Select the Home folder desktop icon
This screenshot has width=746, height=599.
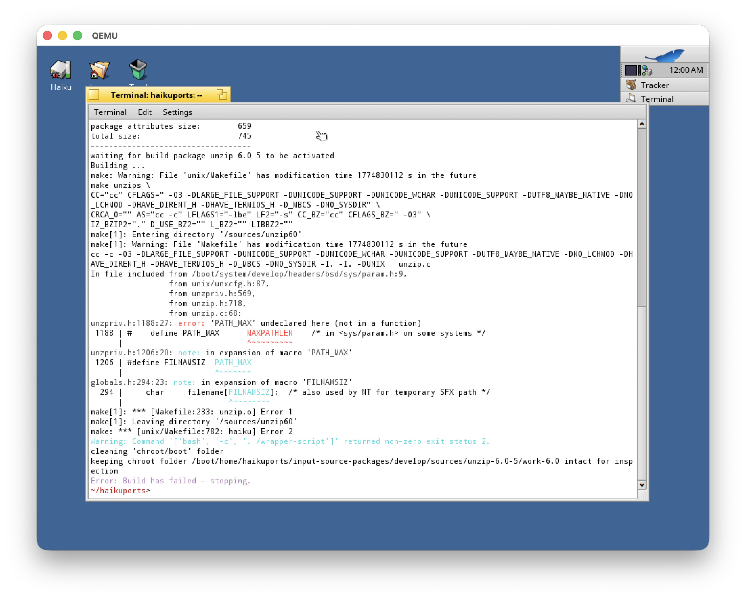(99, 70)
